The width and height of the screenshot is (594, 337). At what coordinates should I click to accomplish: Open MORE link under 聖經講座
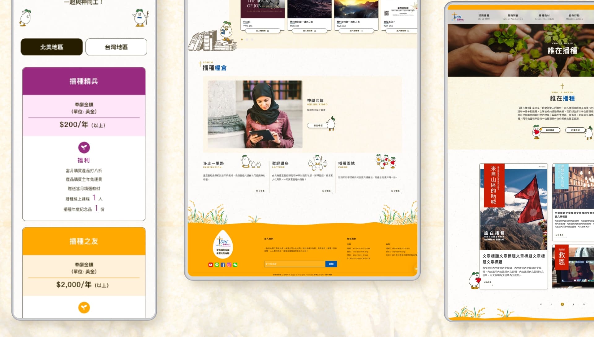(326, 191)
